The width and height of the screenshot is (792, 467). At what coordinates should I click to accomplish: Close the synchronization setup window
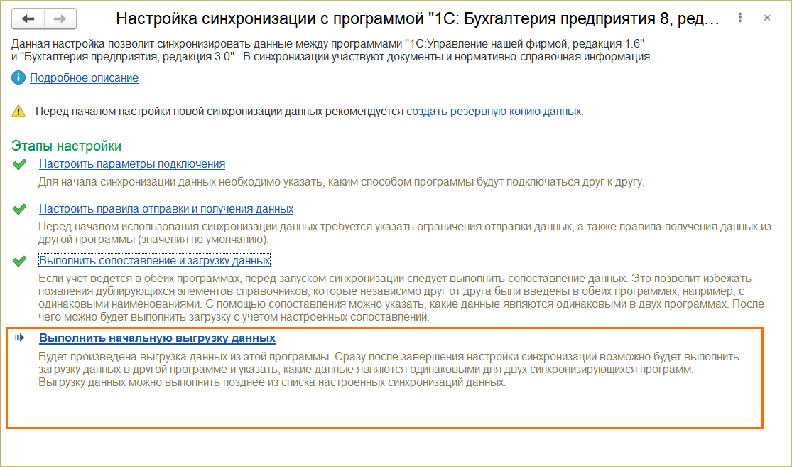pyautogui.click(x=767, y=18)
